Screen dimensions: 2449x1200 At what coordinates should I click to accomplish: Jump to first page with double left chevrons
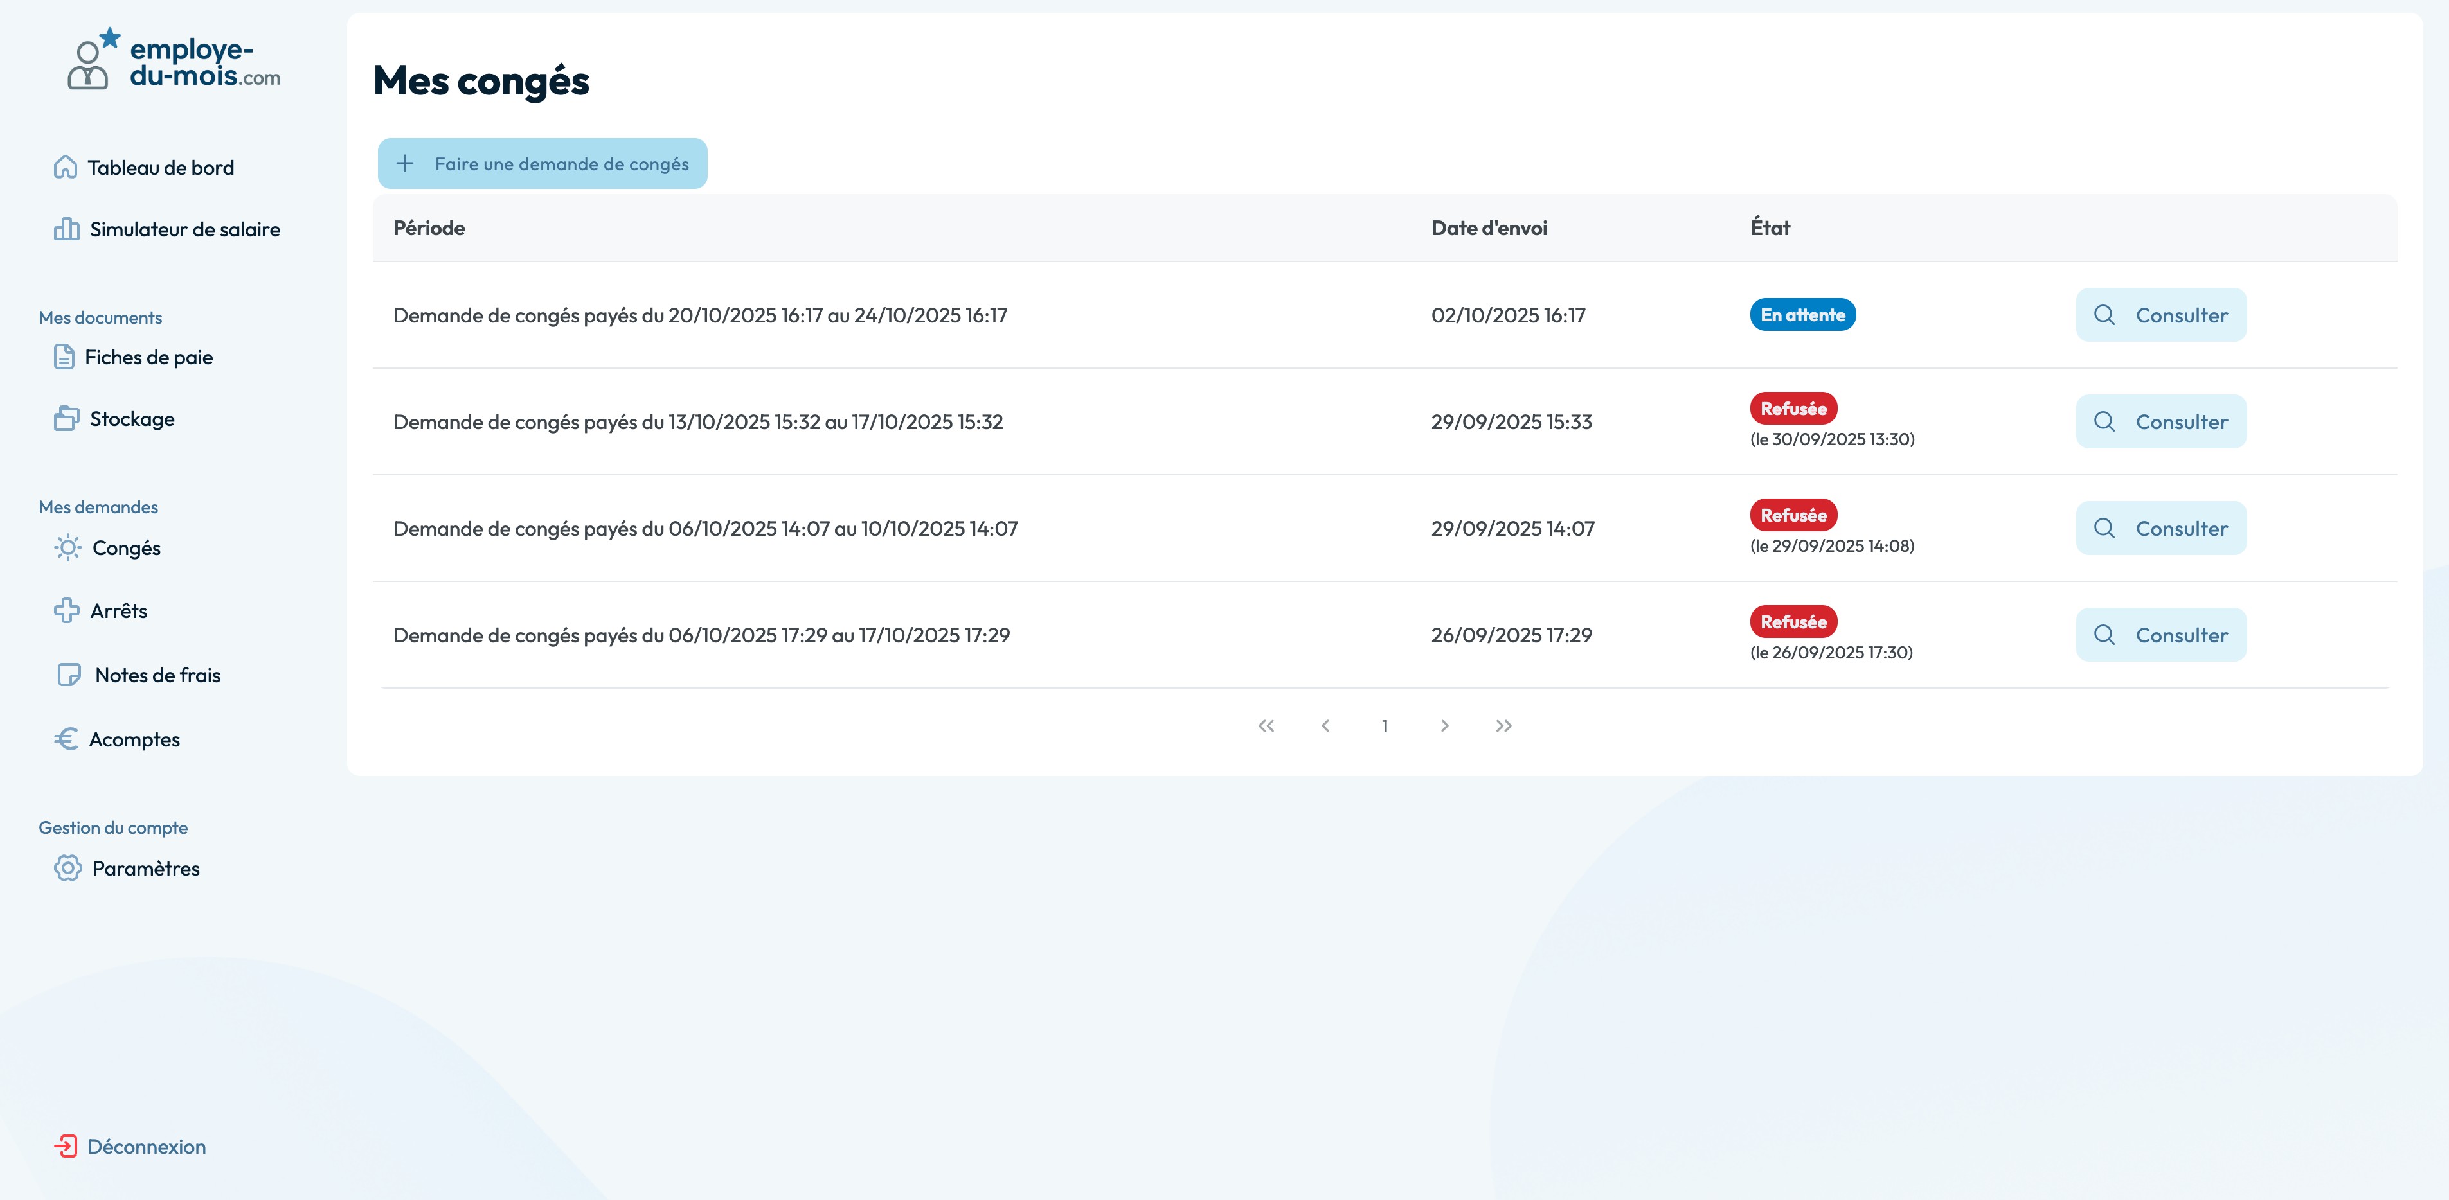tap(1266, 726)
